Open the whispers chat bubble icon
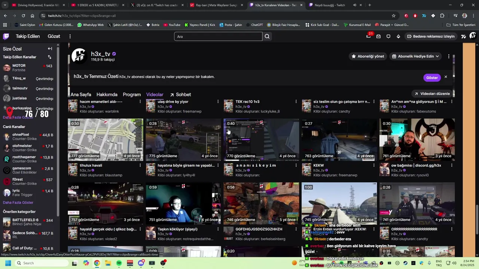 click(388, 36)
